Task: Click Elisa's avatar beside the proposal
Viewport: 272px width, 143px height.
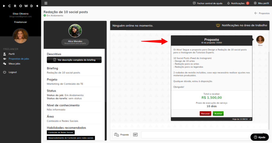Action: 260,40
